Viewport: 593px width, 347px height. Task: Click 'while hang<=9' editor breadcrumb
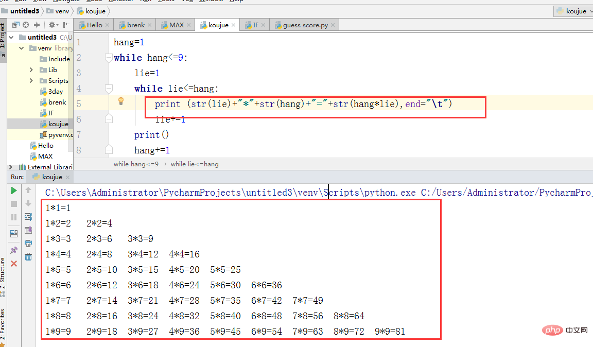point(136,164)
